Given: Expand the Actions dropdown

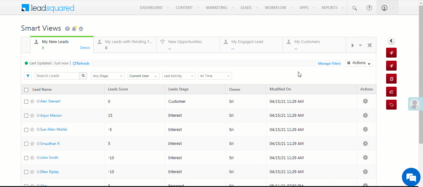Looking at the screenshot, I should (358, 63).
